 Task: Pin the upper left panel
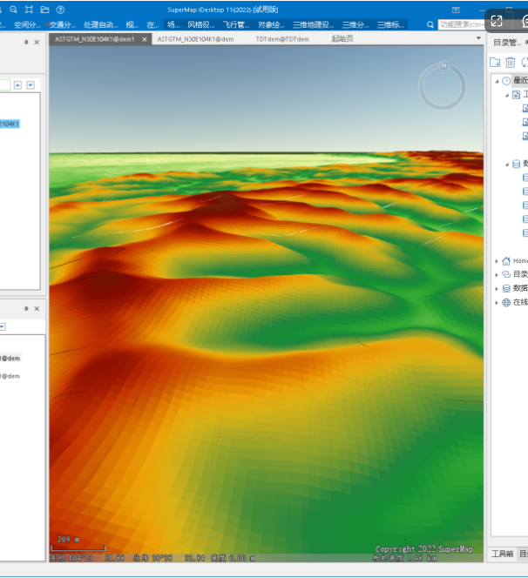[26, 42]
